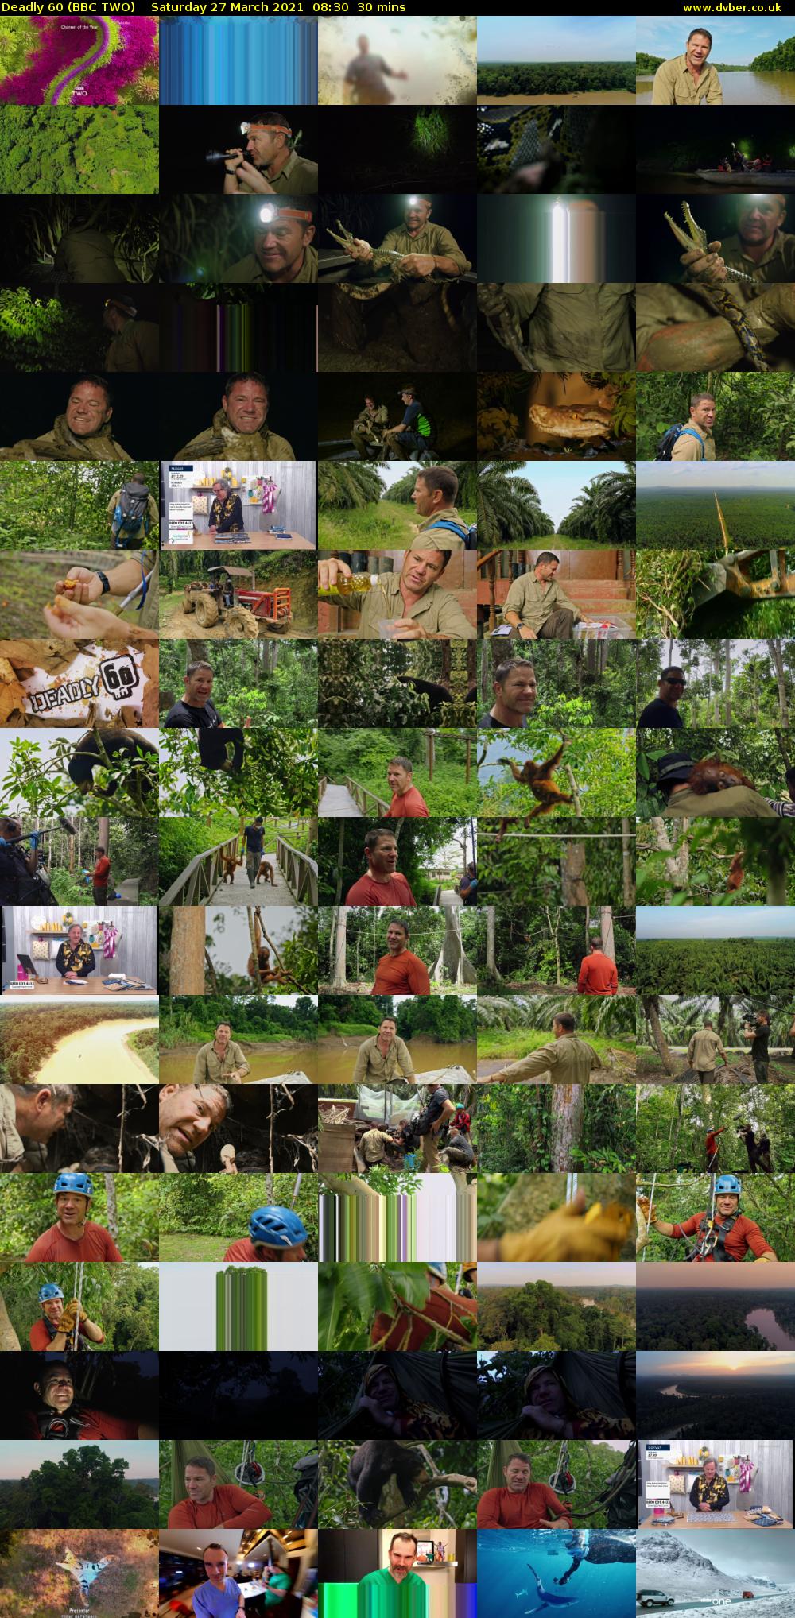Open the swinging orangutan thumbnail
The width and height of the screenshot is (795, 1618).
(x=556, y=774)
